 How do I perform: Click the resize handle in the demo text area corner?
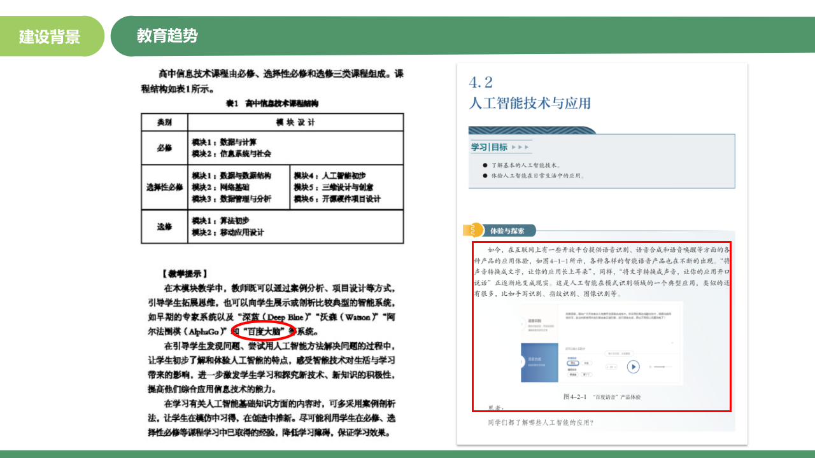(x=672, y=342)
